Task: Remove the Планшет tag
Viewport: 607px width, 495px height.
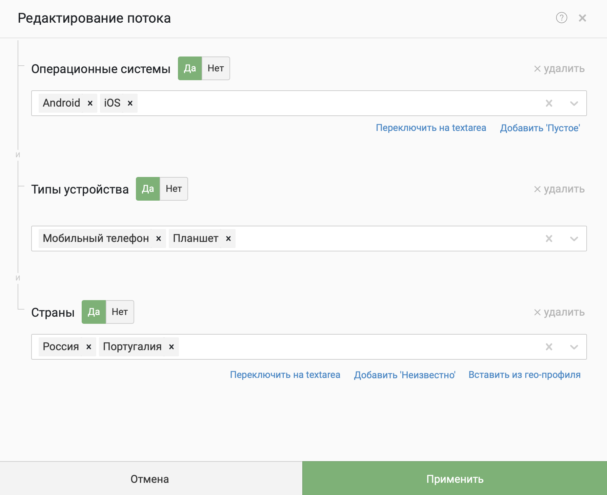Action: 228,239
